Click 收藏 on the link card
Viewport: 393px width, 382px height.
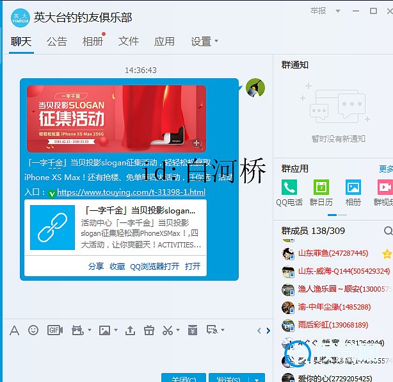[x=117, y=266]
